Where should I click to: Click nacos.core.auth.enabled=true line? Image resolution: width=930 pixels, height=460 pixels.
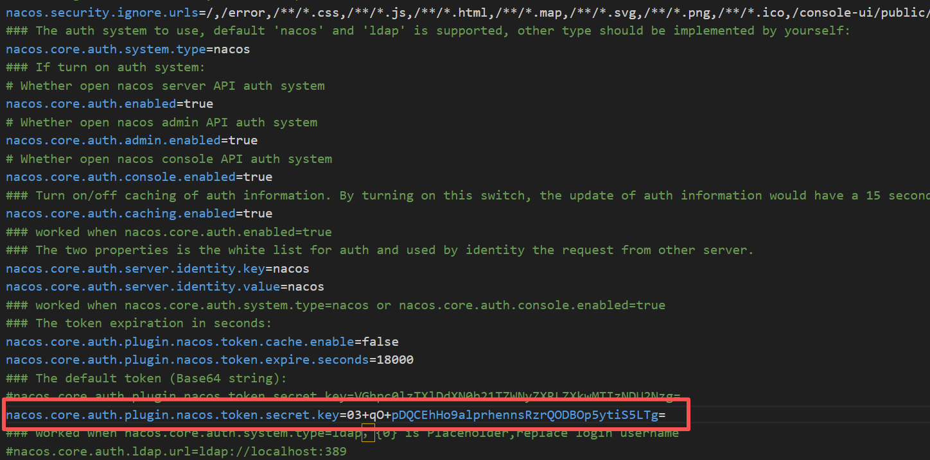(109, 104)
